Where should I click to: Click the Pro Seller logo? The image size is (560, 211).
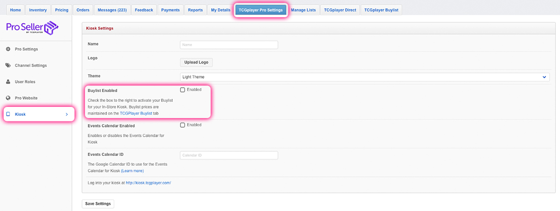click(32, 28)
